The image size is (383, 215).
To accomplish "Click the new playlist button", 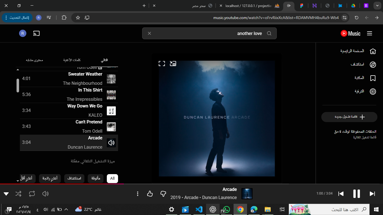I will click(x=349, y=117).
